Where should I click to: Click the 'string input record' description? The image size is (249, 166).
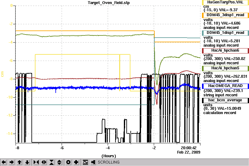point(220,95)
